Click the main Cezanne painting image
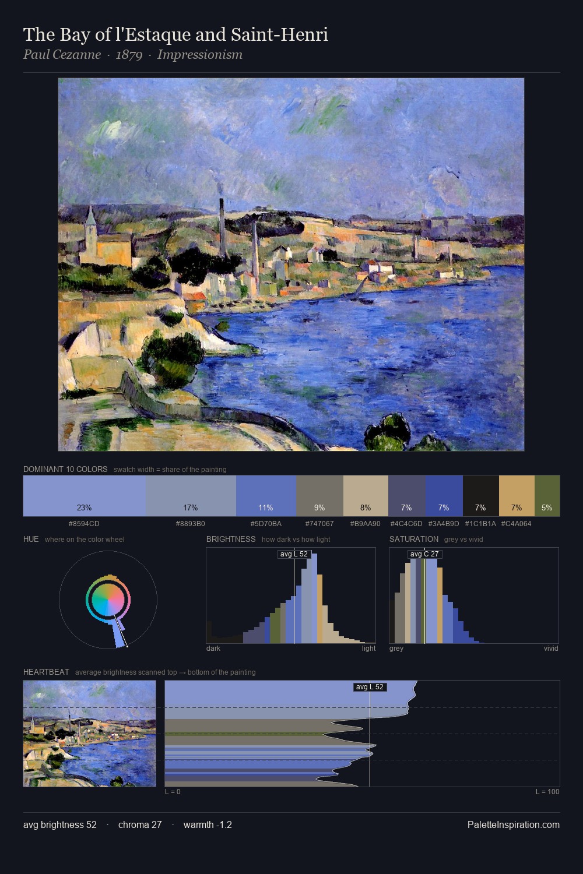 pyautogui.click(x=291, y=265)
